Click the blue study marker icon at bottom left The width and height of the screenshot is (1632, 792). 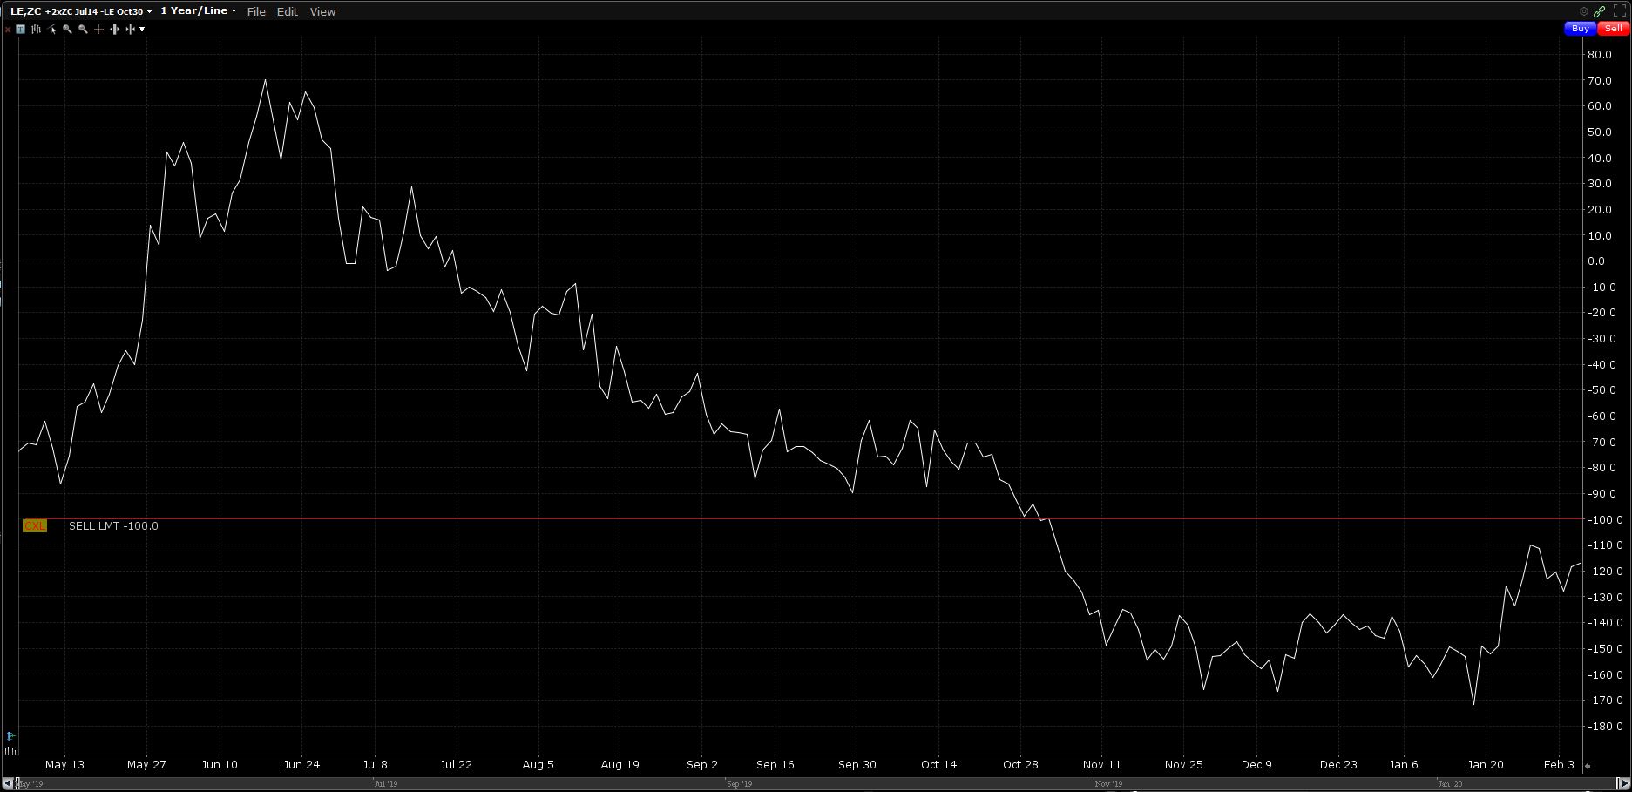coord(10,736)
